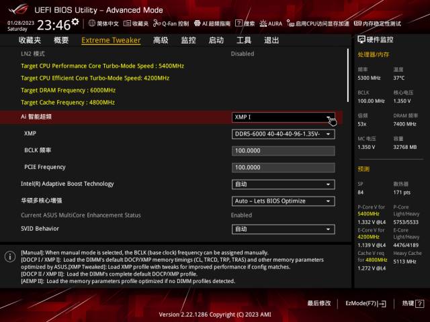Image resolution: width=430 pixels, height=322 pixels.
Task: Click the 预测 section heading
Action: click(363, 169)
